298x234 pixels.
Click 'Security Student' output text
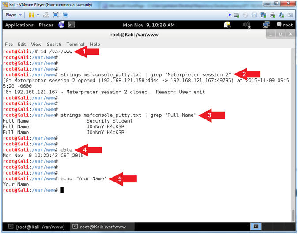[x=109, y=121]
